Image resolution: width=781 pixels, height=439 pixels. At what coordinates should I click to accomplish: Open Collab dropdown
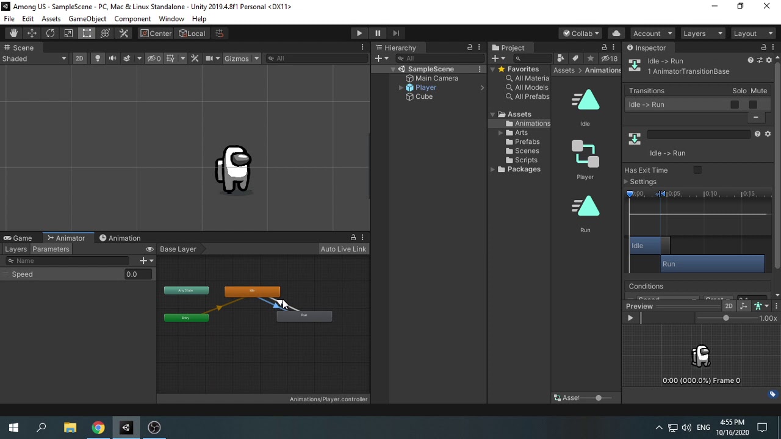581,34
